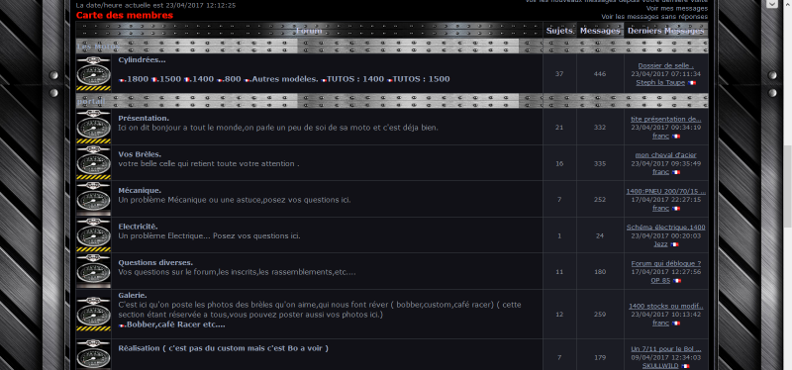This screenshot has height=370, width=792.
Task: Click the speedometer icon beside Cylindrées forum
Action: click(93, 73)
